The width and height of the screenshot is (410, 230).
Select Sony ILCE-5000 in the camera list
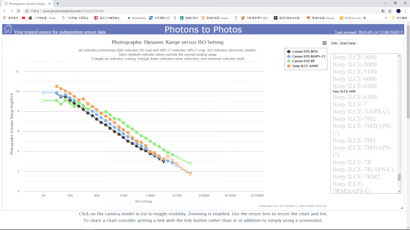click(355, 64)
